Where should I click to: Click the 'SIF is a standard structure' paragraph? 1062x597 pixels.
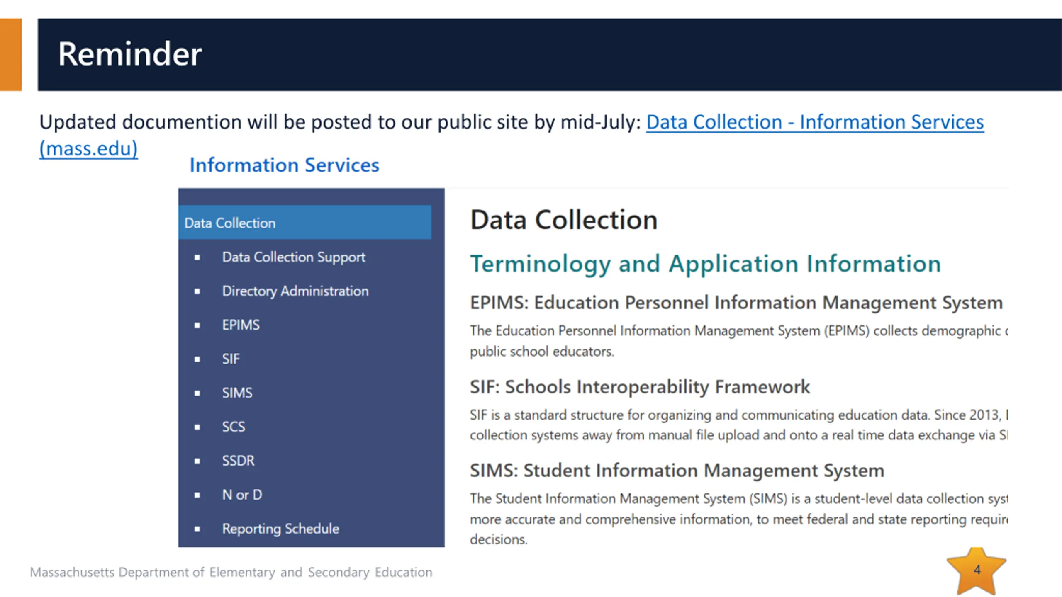739,425
